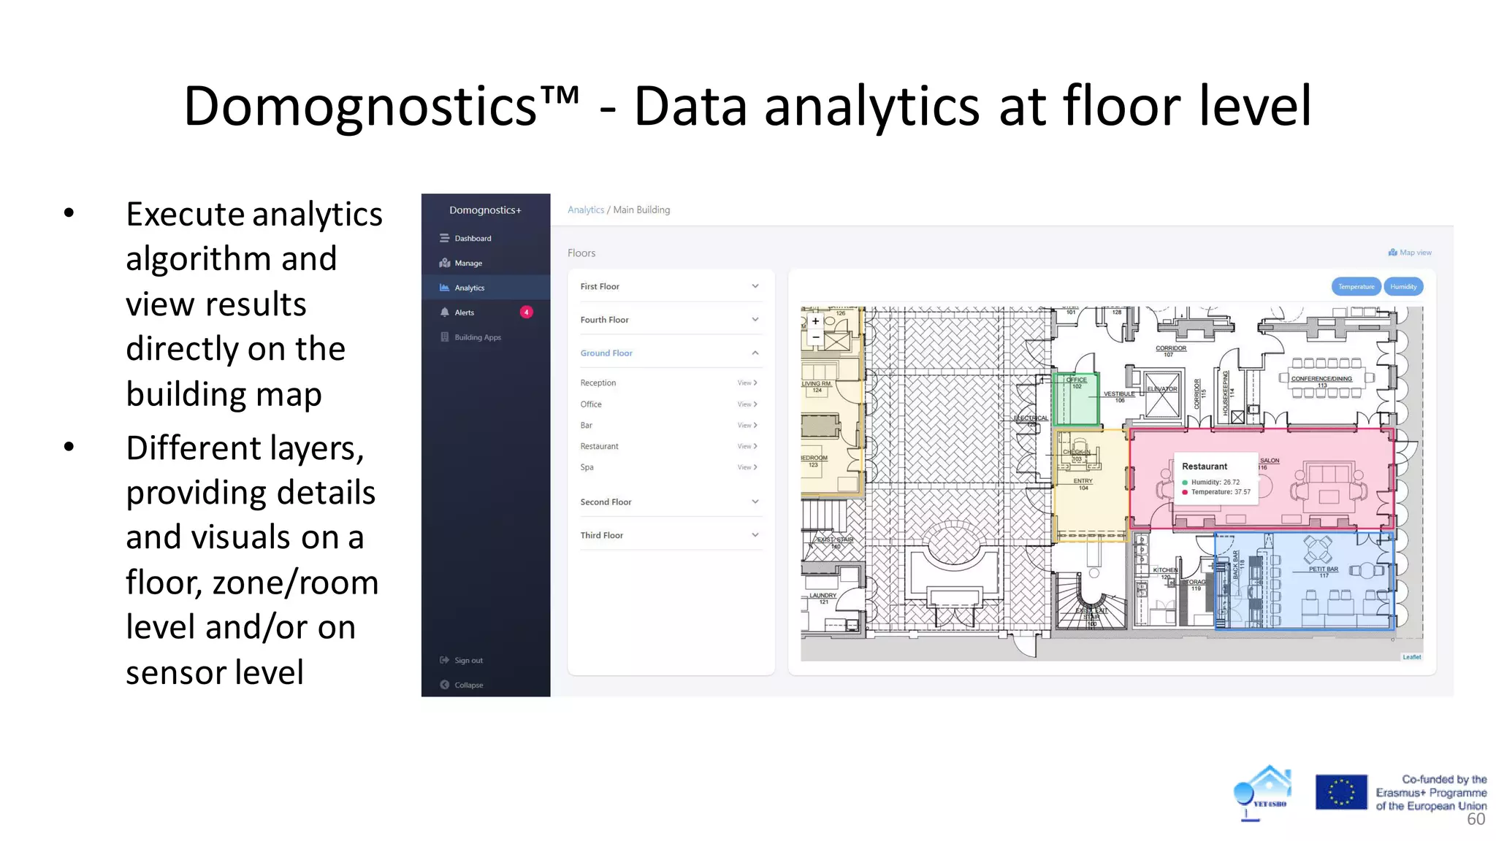Click the Sign out icon
Image resolution: width=1496 pixels, height=841 pixels.
click(444, 660)
